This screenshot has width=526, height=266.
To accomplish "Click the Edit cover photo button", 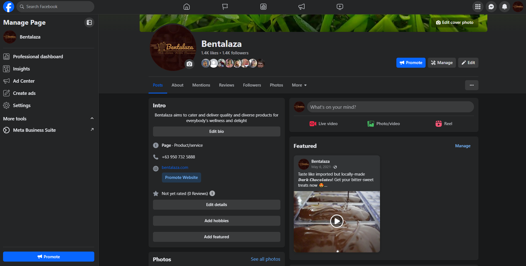I will pos(455,22).
